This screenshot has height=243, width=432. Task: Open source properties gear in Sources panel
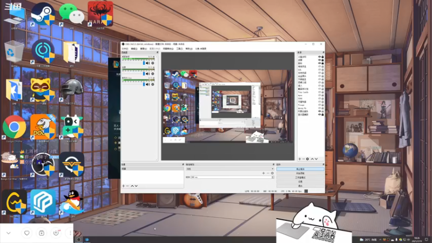point(308,159)
